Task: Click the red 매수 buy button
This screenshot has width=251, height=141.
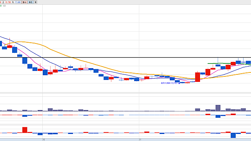Action: point(24,2)
